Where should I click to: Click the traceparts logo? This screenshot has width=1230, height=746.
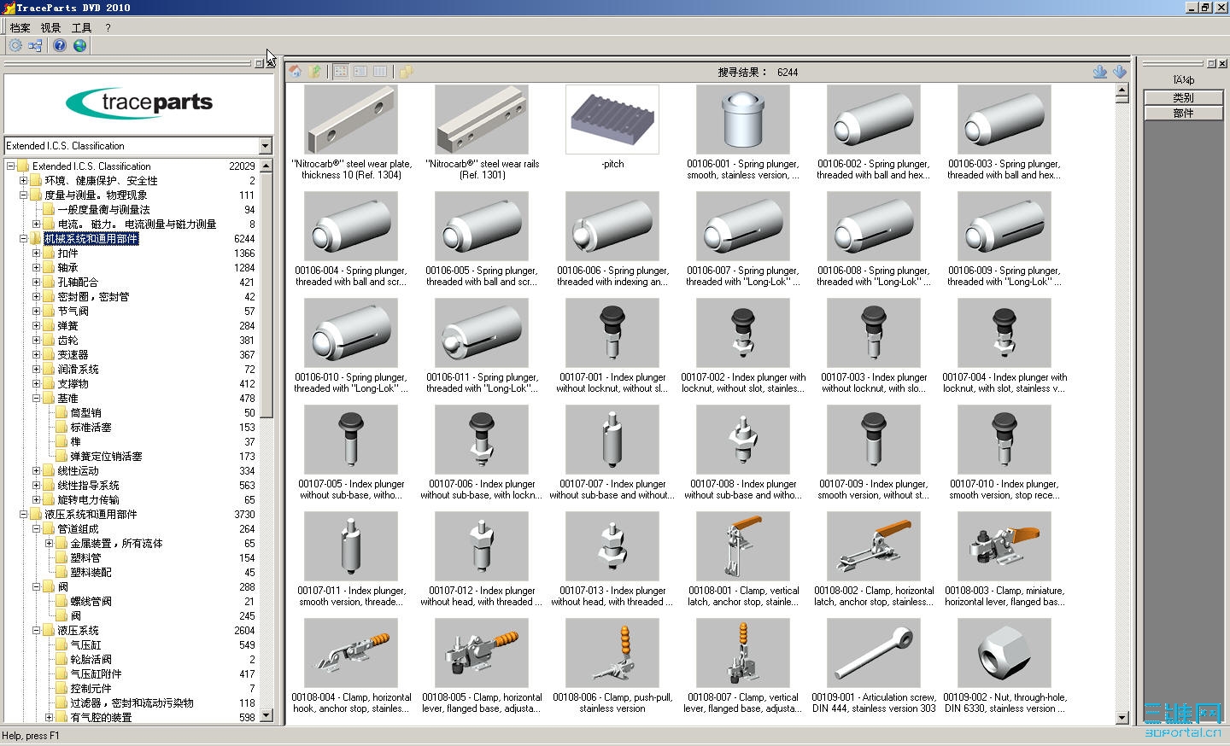point(139,103)
